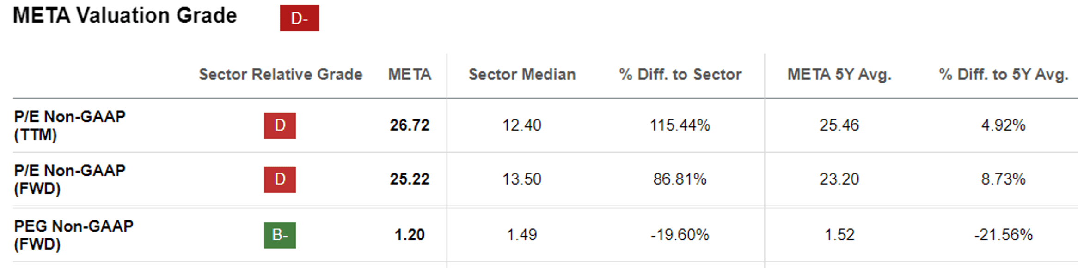Click META's TTM P/E value 26.72
This screenshot has width=1078, height=268.
tap(410, 125)
